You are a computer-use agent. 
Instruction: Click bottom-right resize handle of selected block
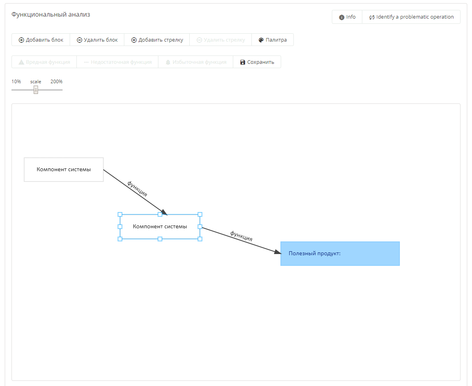[200, 239]
